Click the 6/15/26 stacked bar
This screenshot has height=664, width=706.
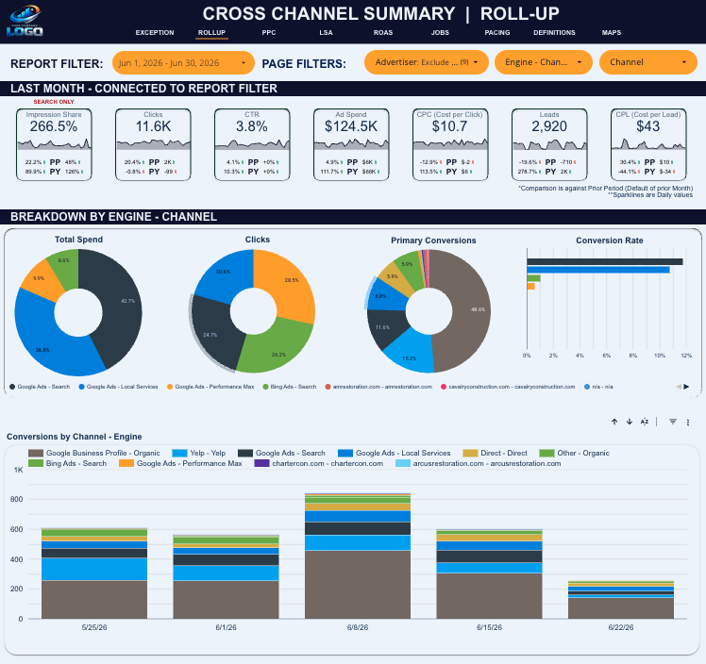tap(490, 574)
